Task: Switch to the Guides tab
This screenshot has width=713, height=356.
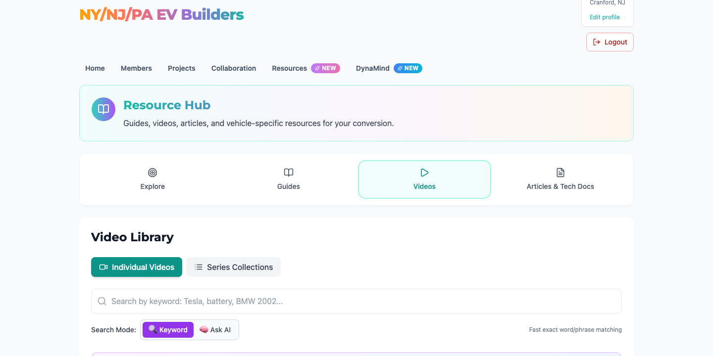Action: pyautogui.click(x=288, y=179)
